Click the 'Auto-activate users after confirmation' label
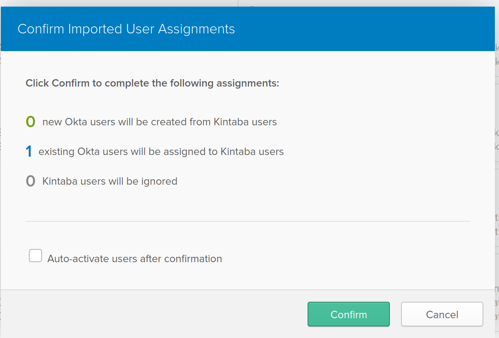Image resolution: width=499 pixels, height=338 pixels. click(x=135, y=259)
